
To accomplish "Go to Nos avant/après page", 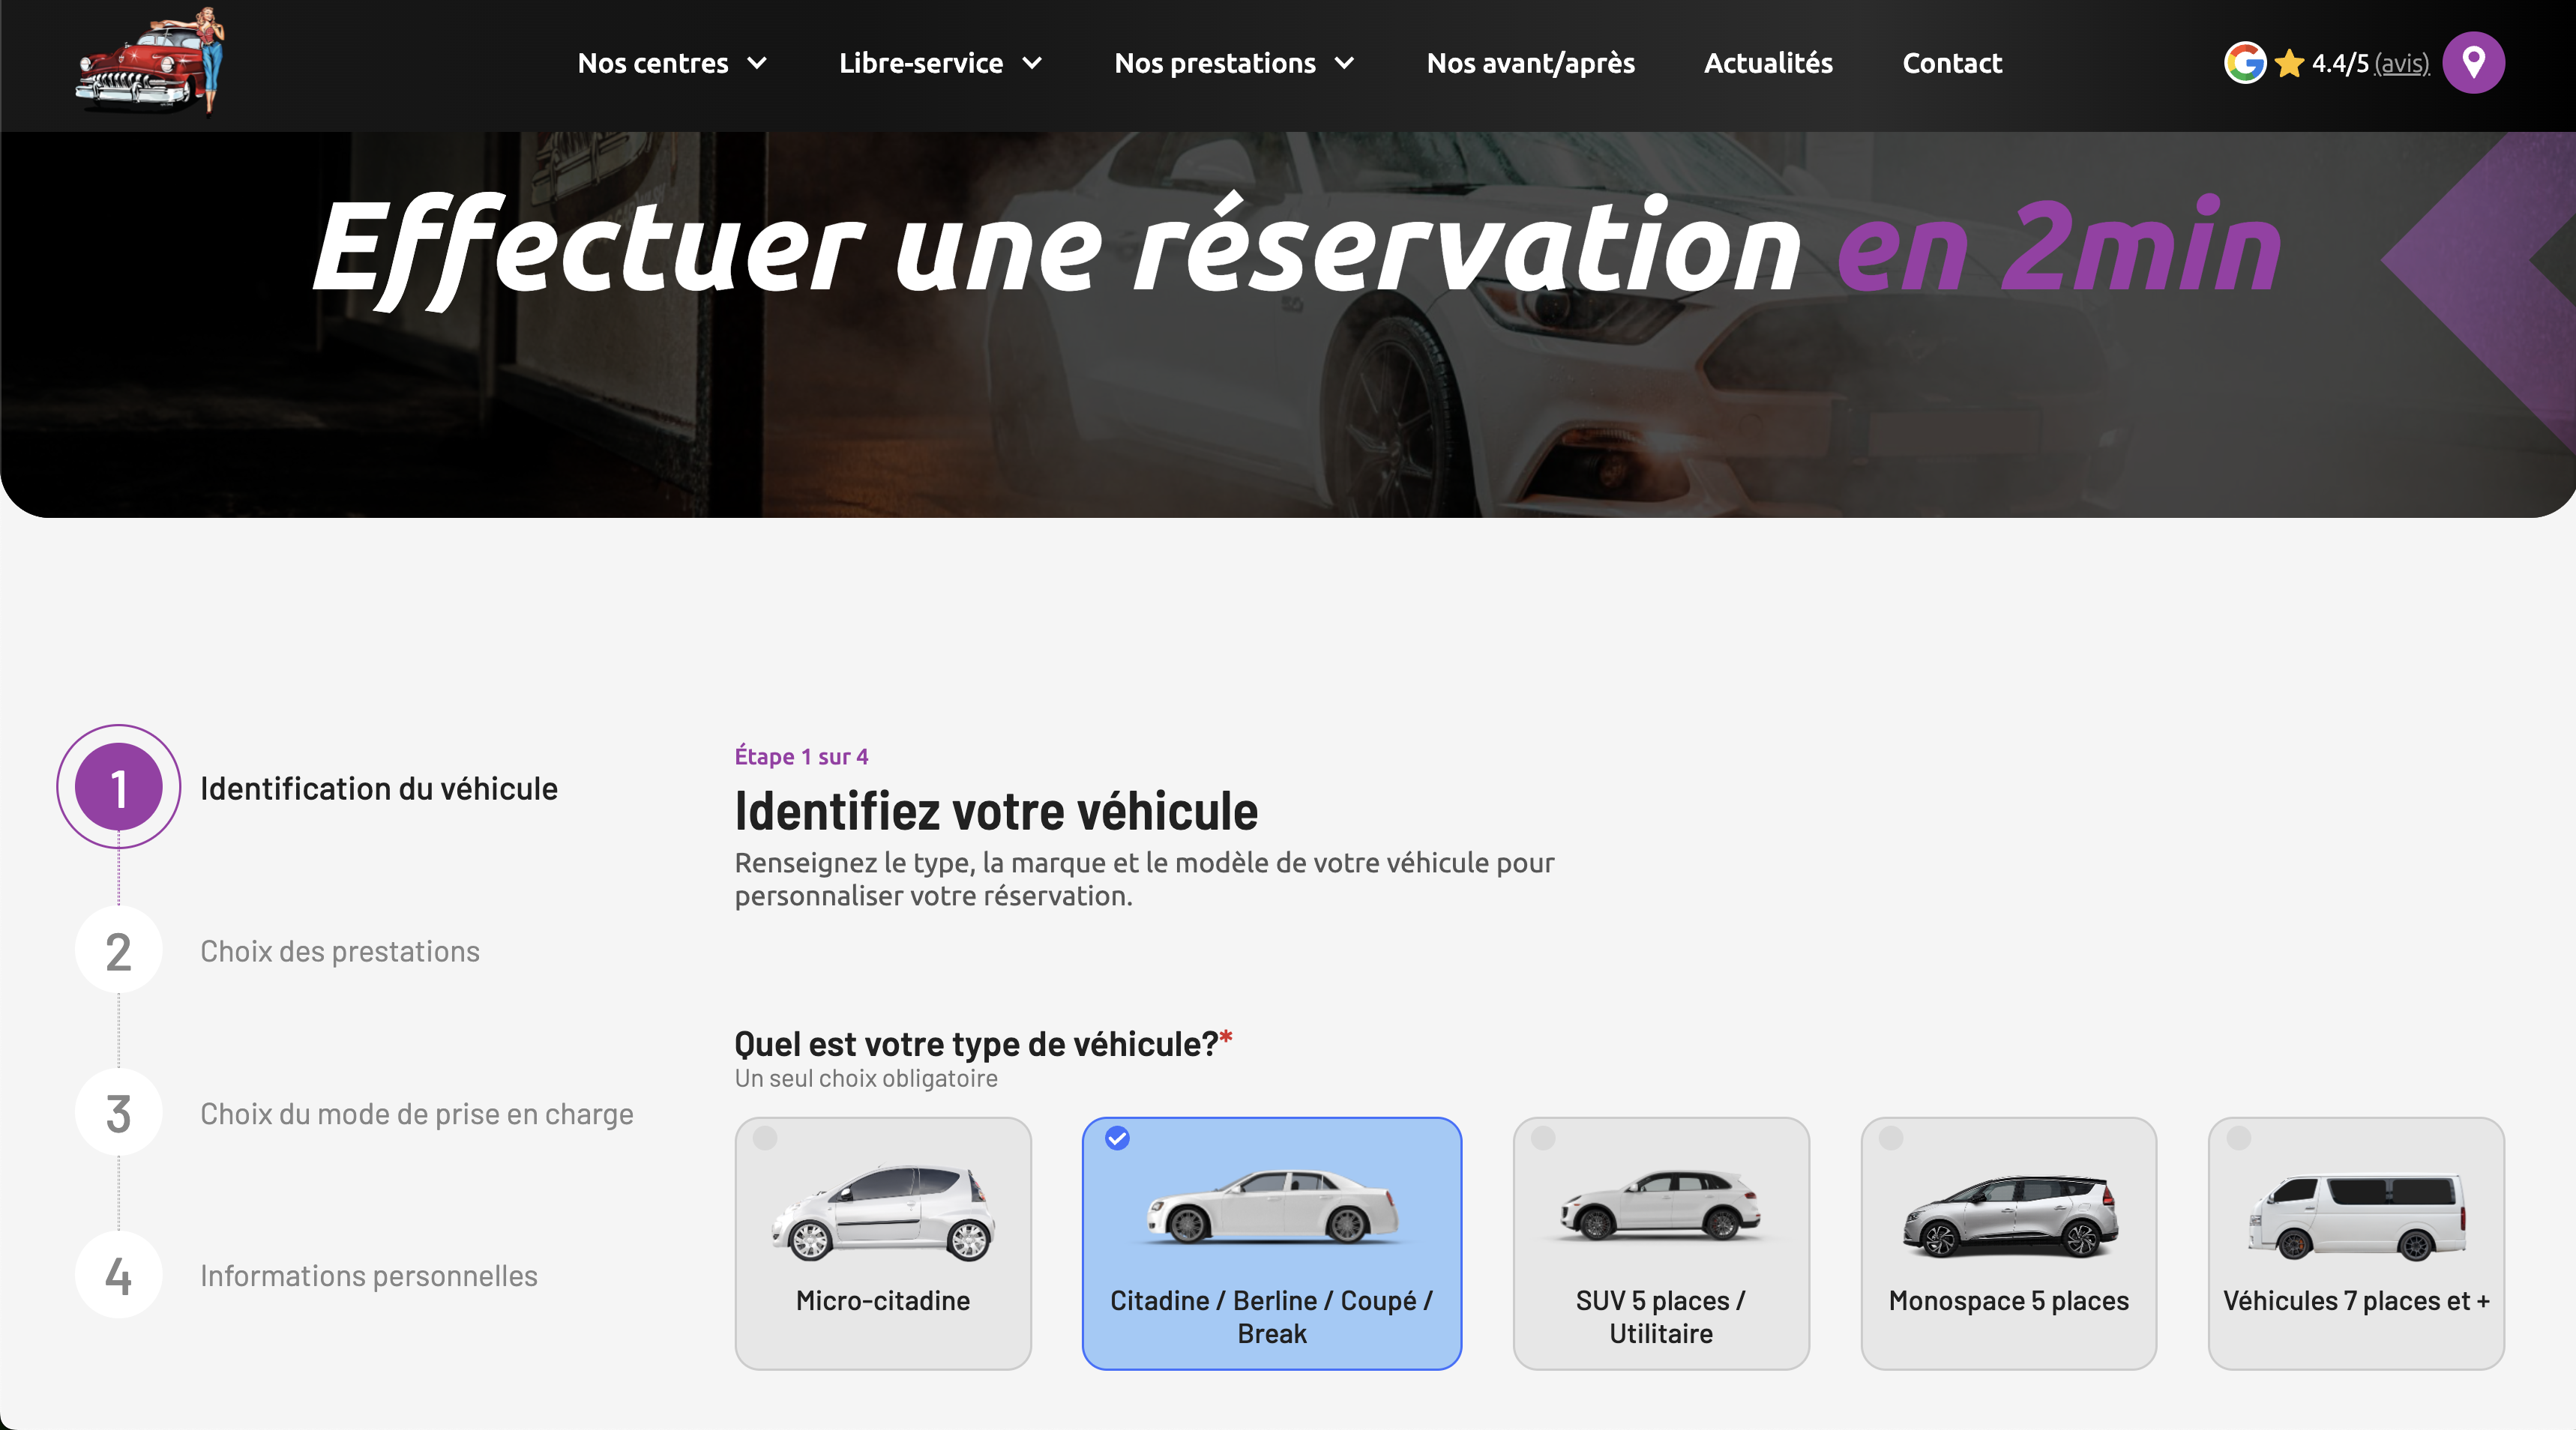I will pyautogui.click(x=1530, y=63).
